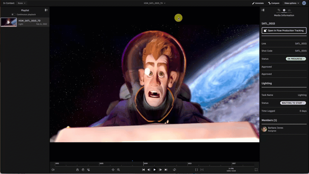Click the SATL_0015 panel title
Viewport: 309px width, 174px height.
click(x=268, y=23)
